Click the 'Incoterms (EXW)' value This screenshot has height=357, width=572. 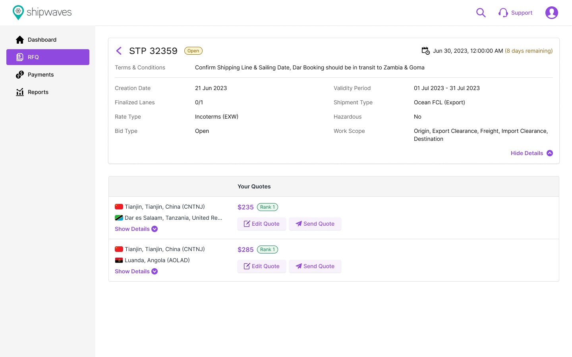(216, 117)
